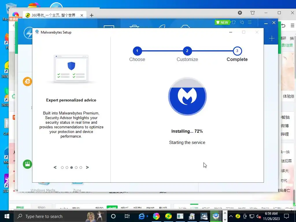296x222 pixels.
Task: Click the plus icon in blue cleaner window
Action: [x=272, y=38]
